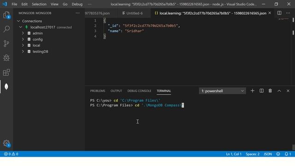295x166 pixels.
Task: Collapse the Connections section
Action: [18, 21]
